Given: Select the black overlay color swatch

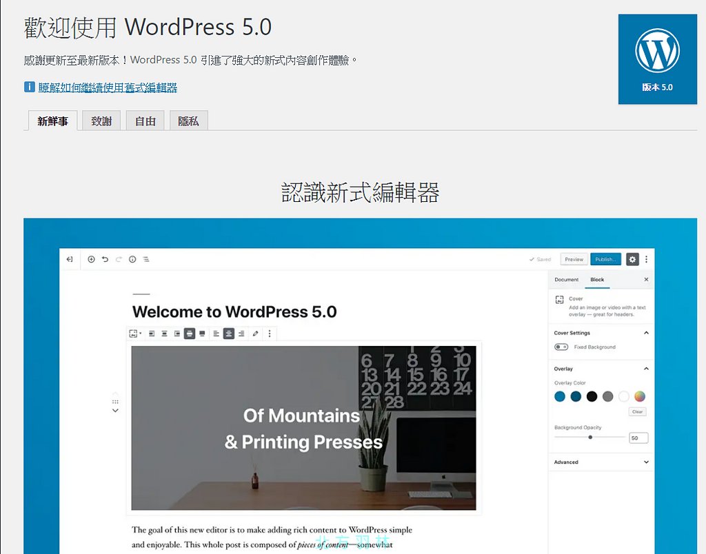Looking at the screenshot, I should (592, 396).
